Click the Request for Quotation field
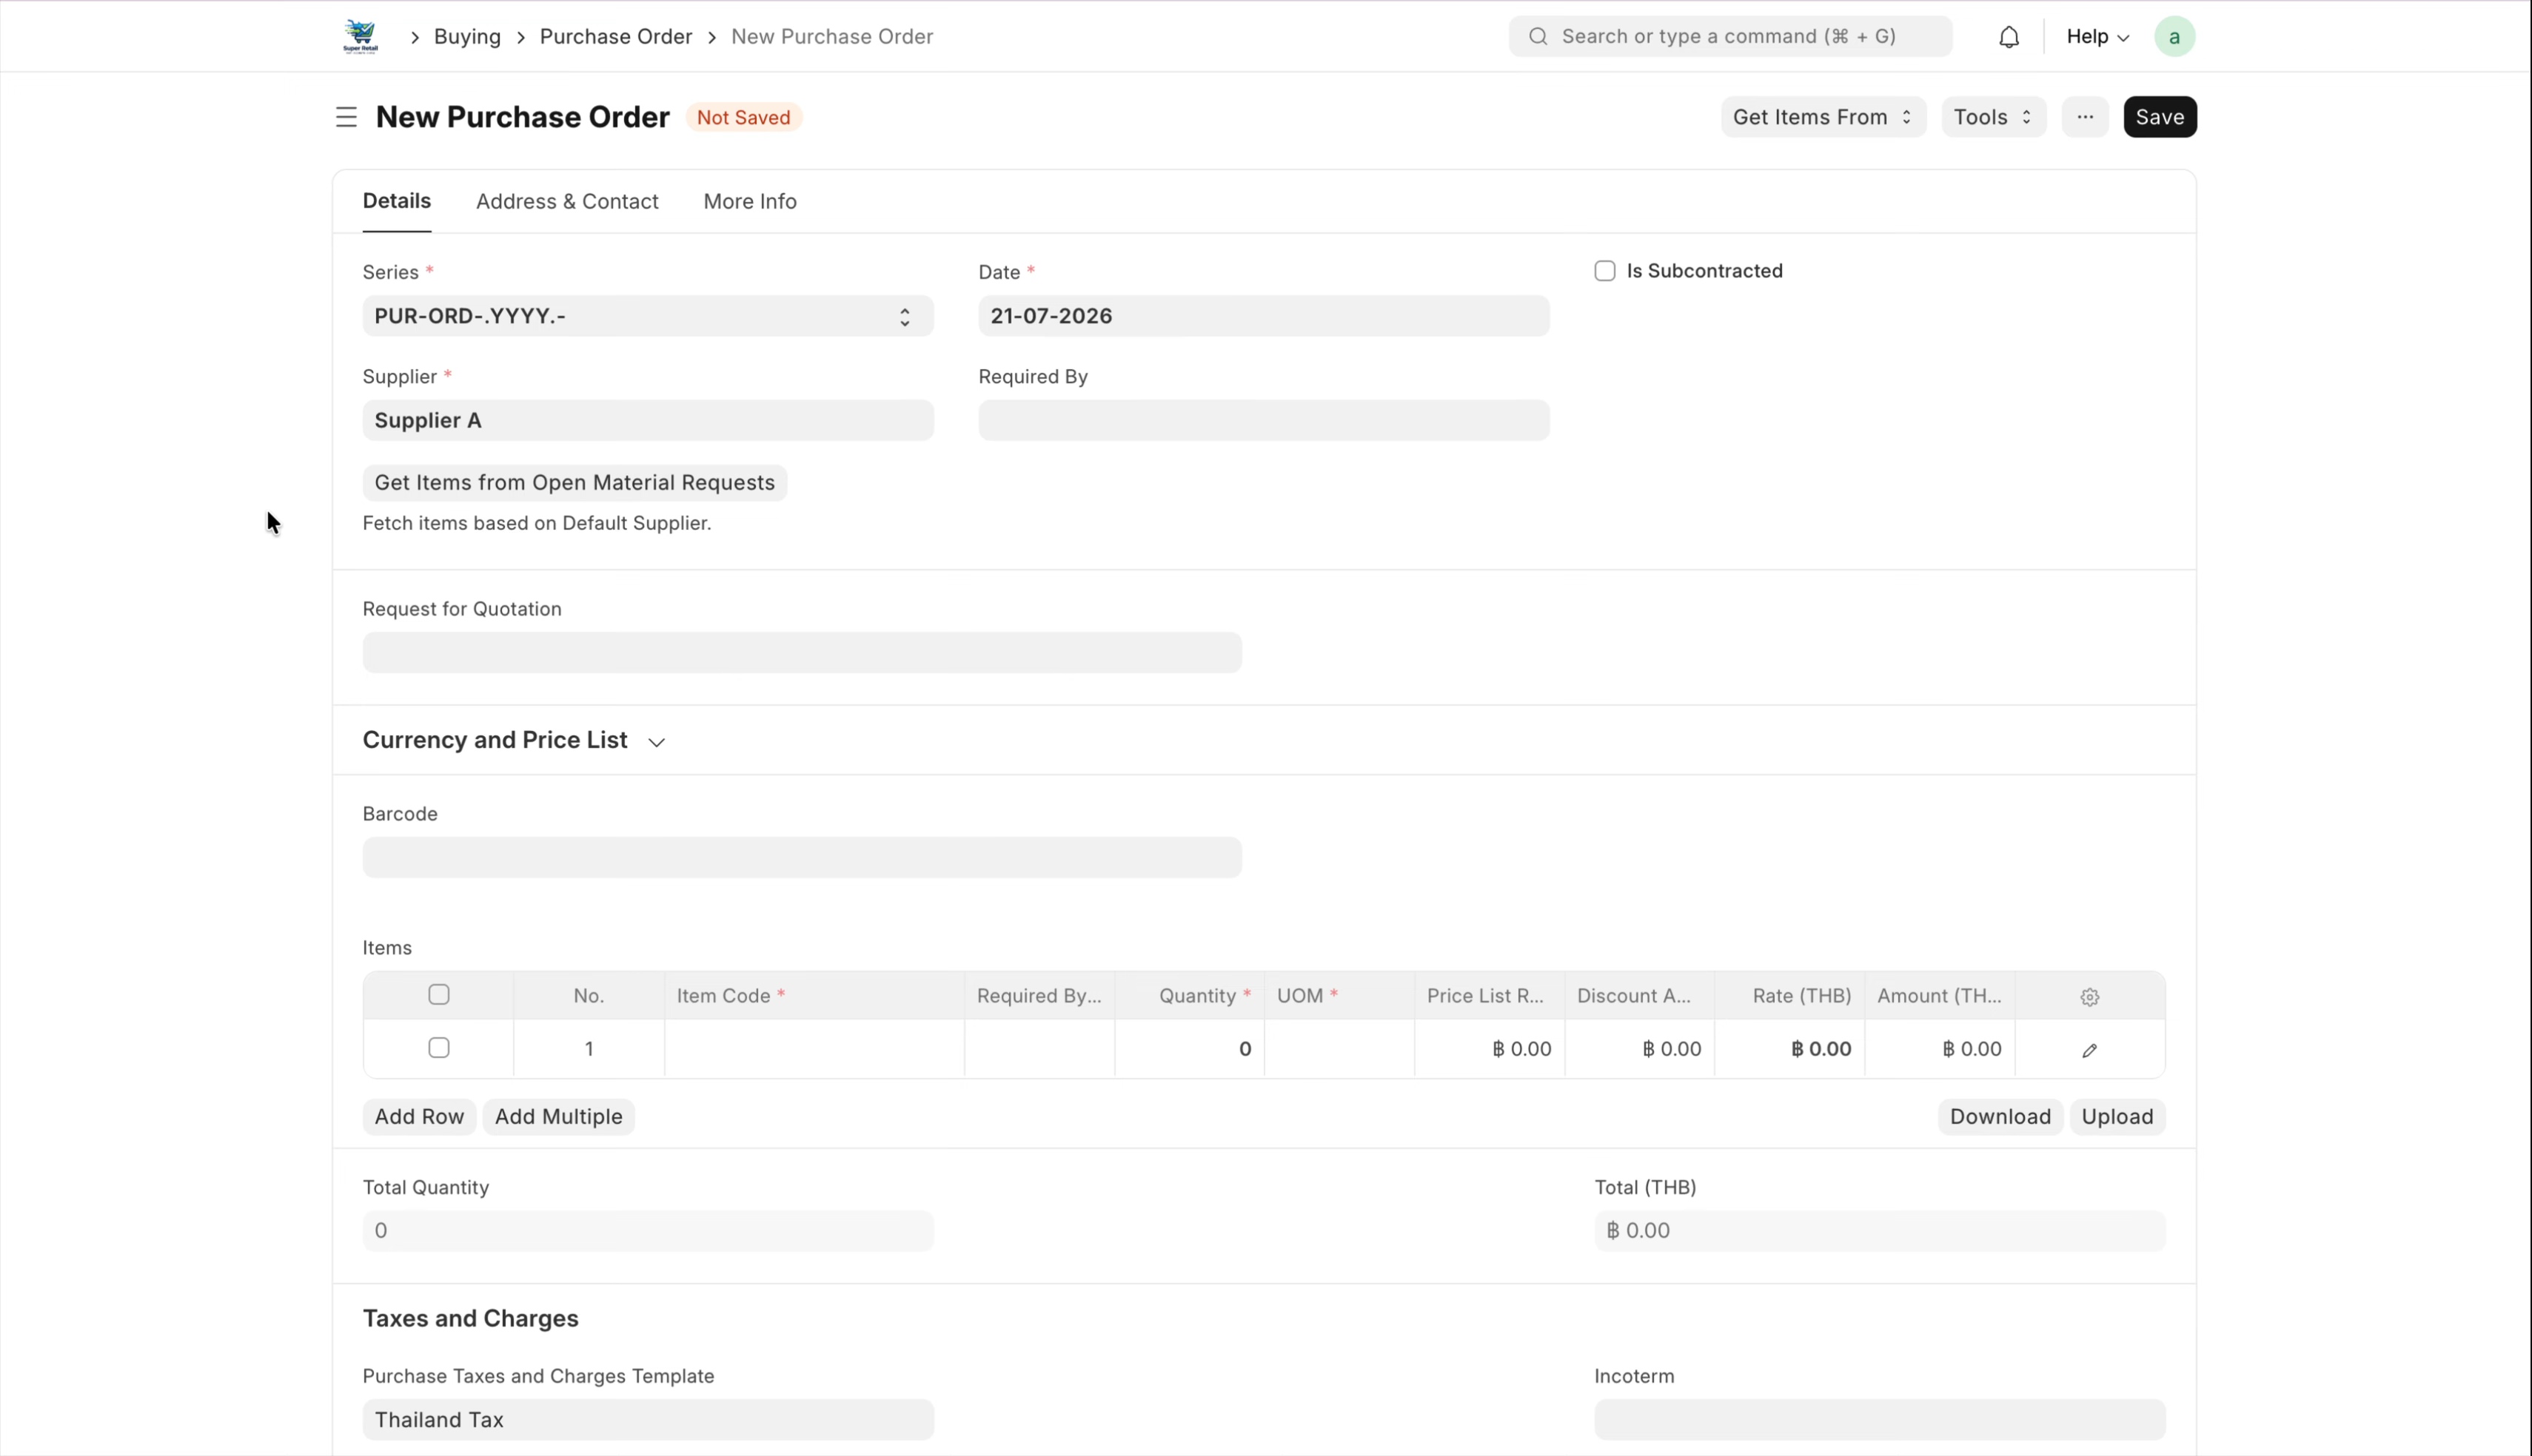The width and height of the screenshot is (2532, 1456). (x=801, y=653)
